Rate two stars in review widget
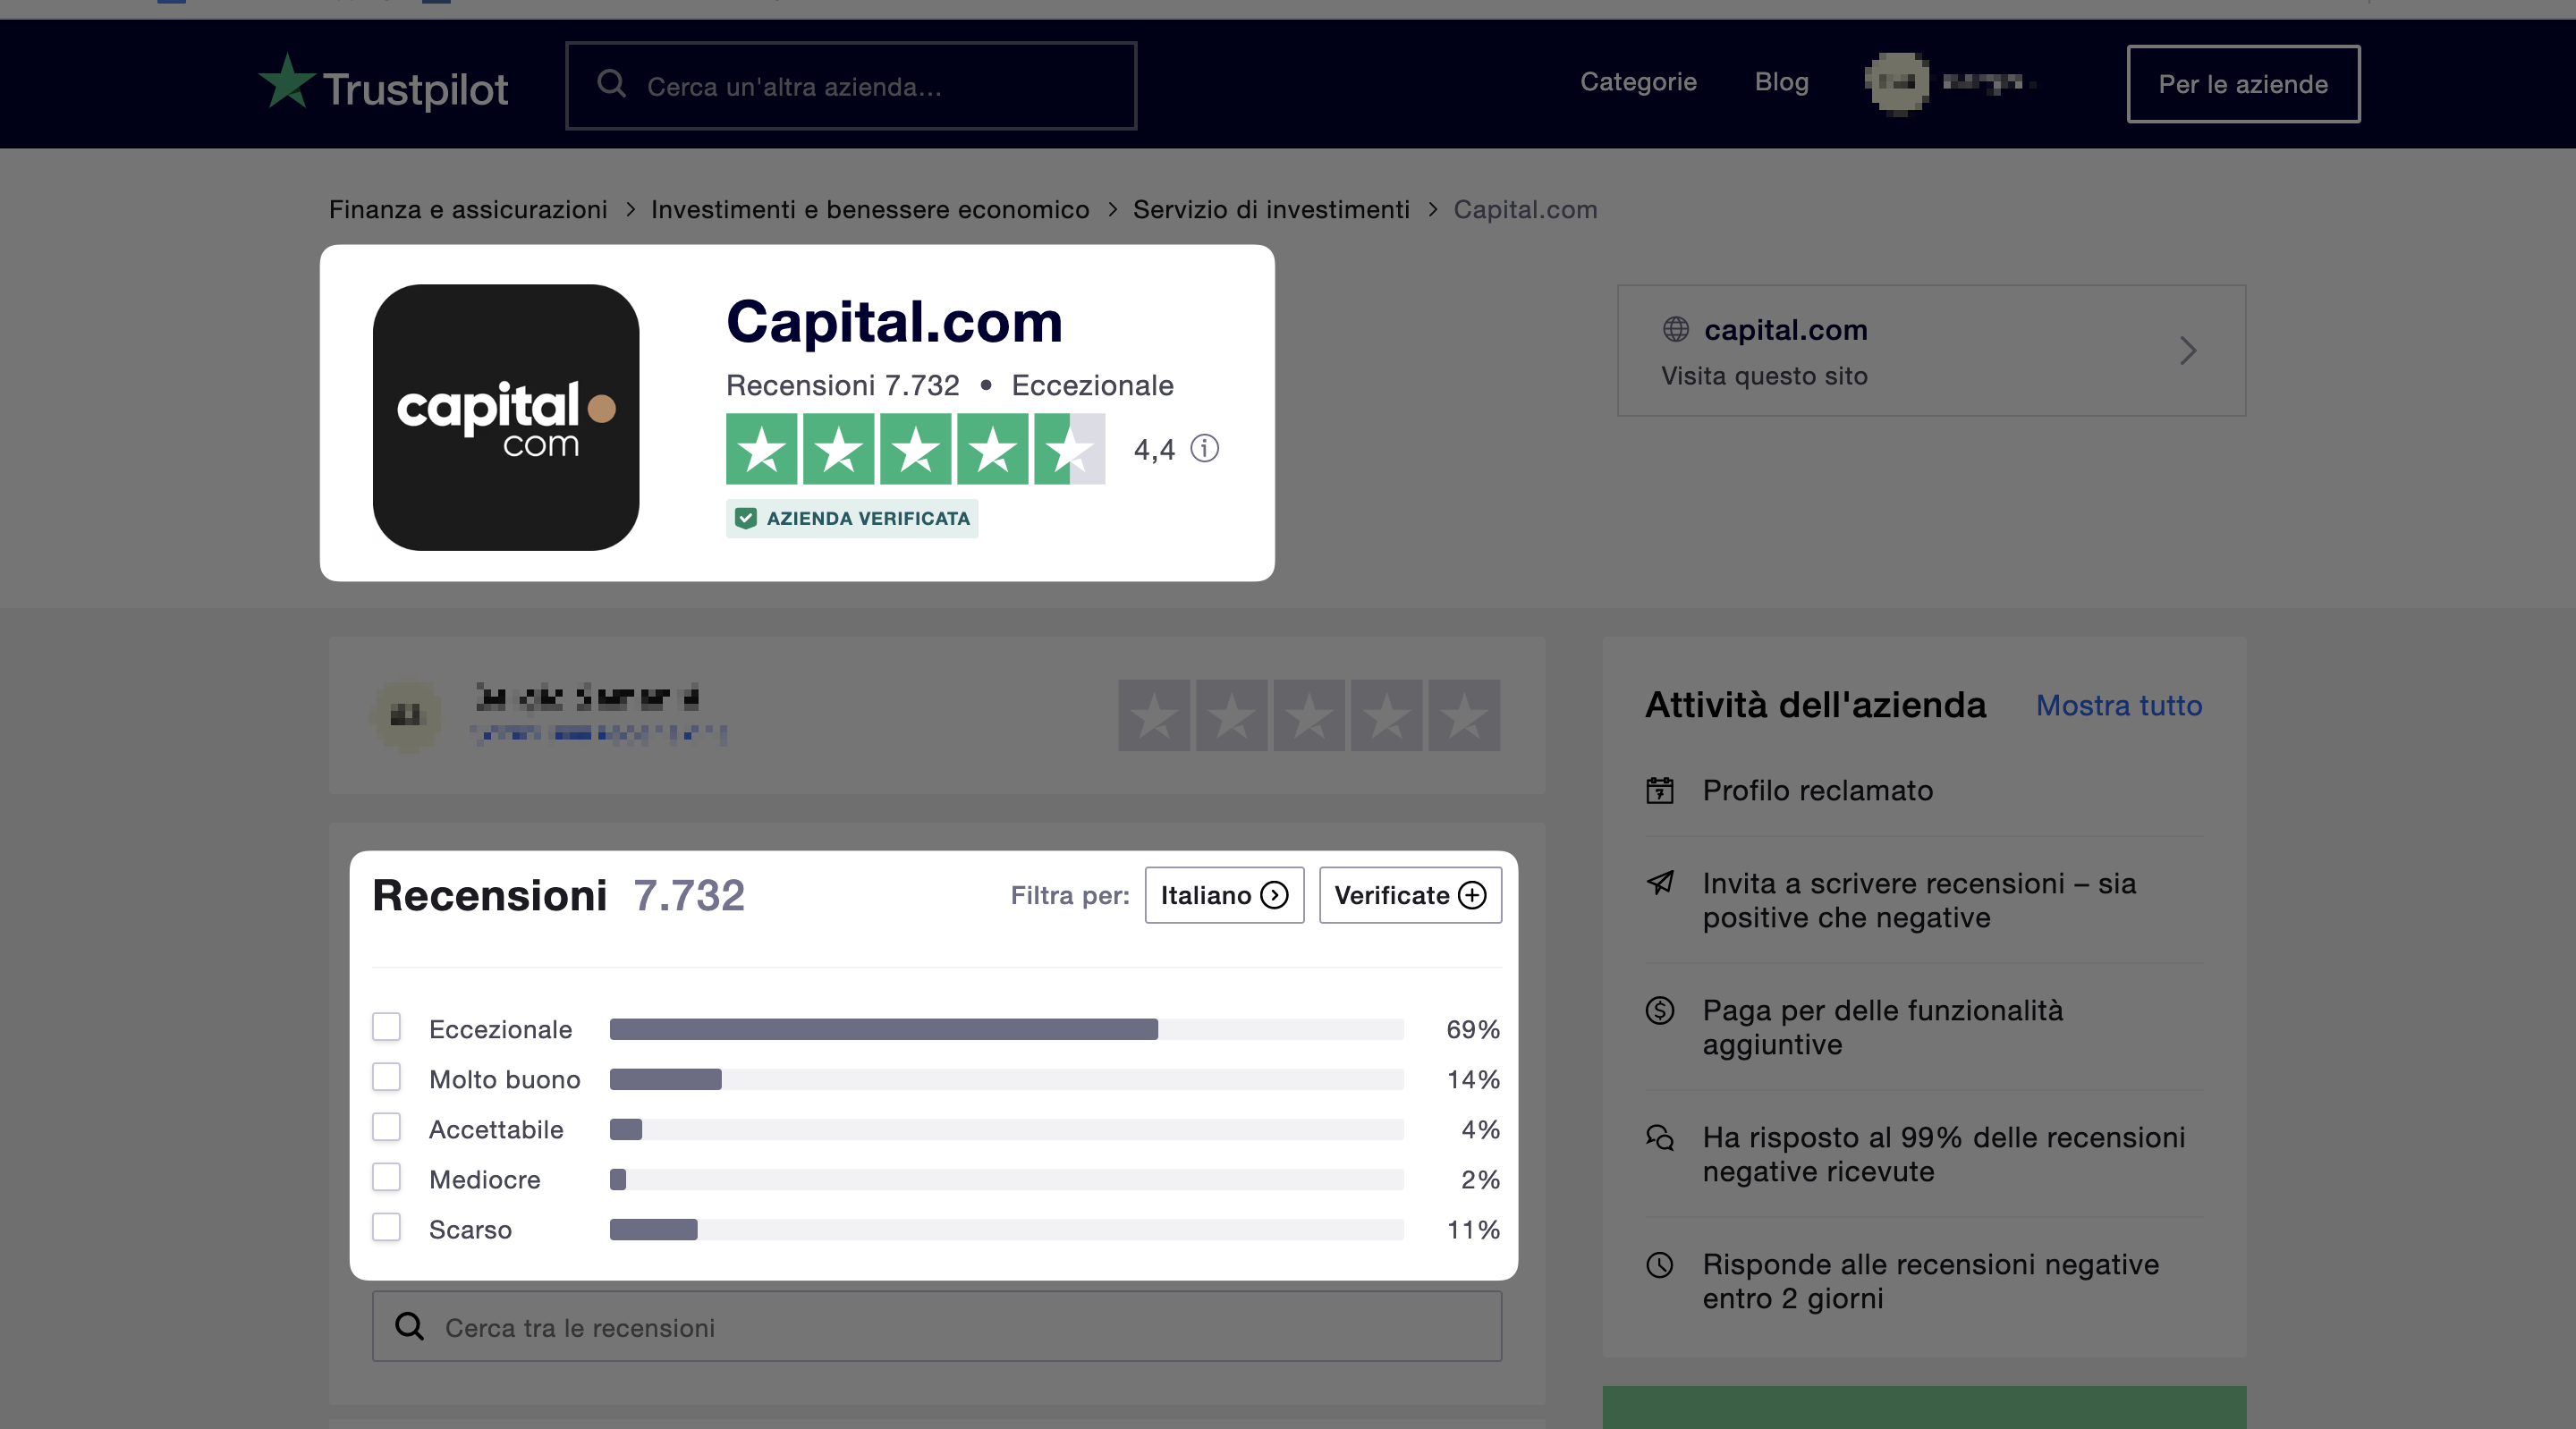Screen dimensions: 2576x1429 pos(1231,715)
